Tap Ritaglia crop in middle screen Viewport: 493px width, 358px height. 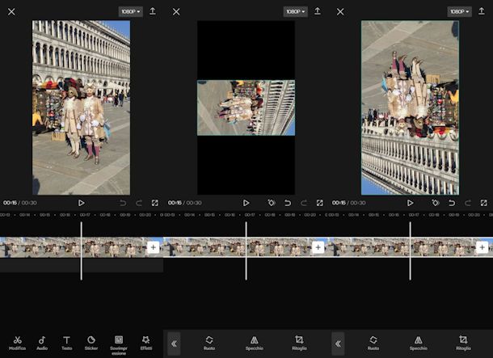tap(299, 343)
